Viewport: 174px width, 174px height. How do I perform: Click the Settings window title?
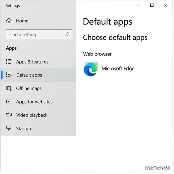click(13, 6)
